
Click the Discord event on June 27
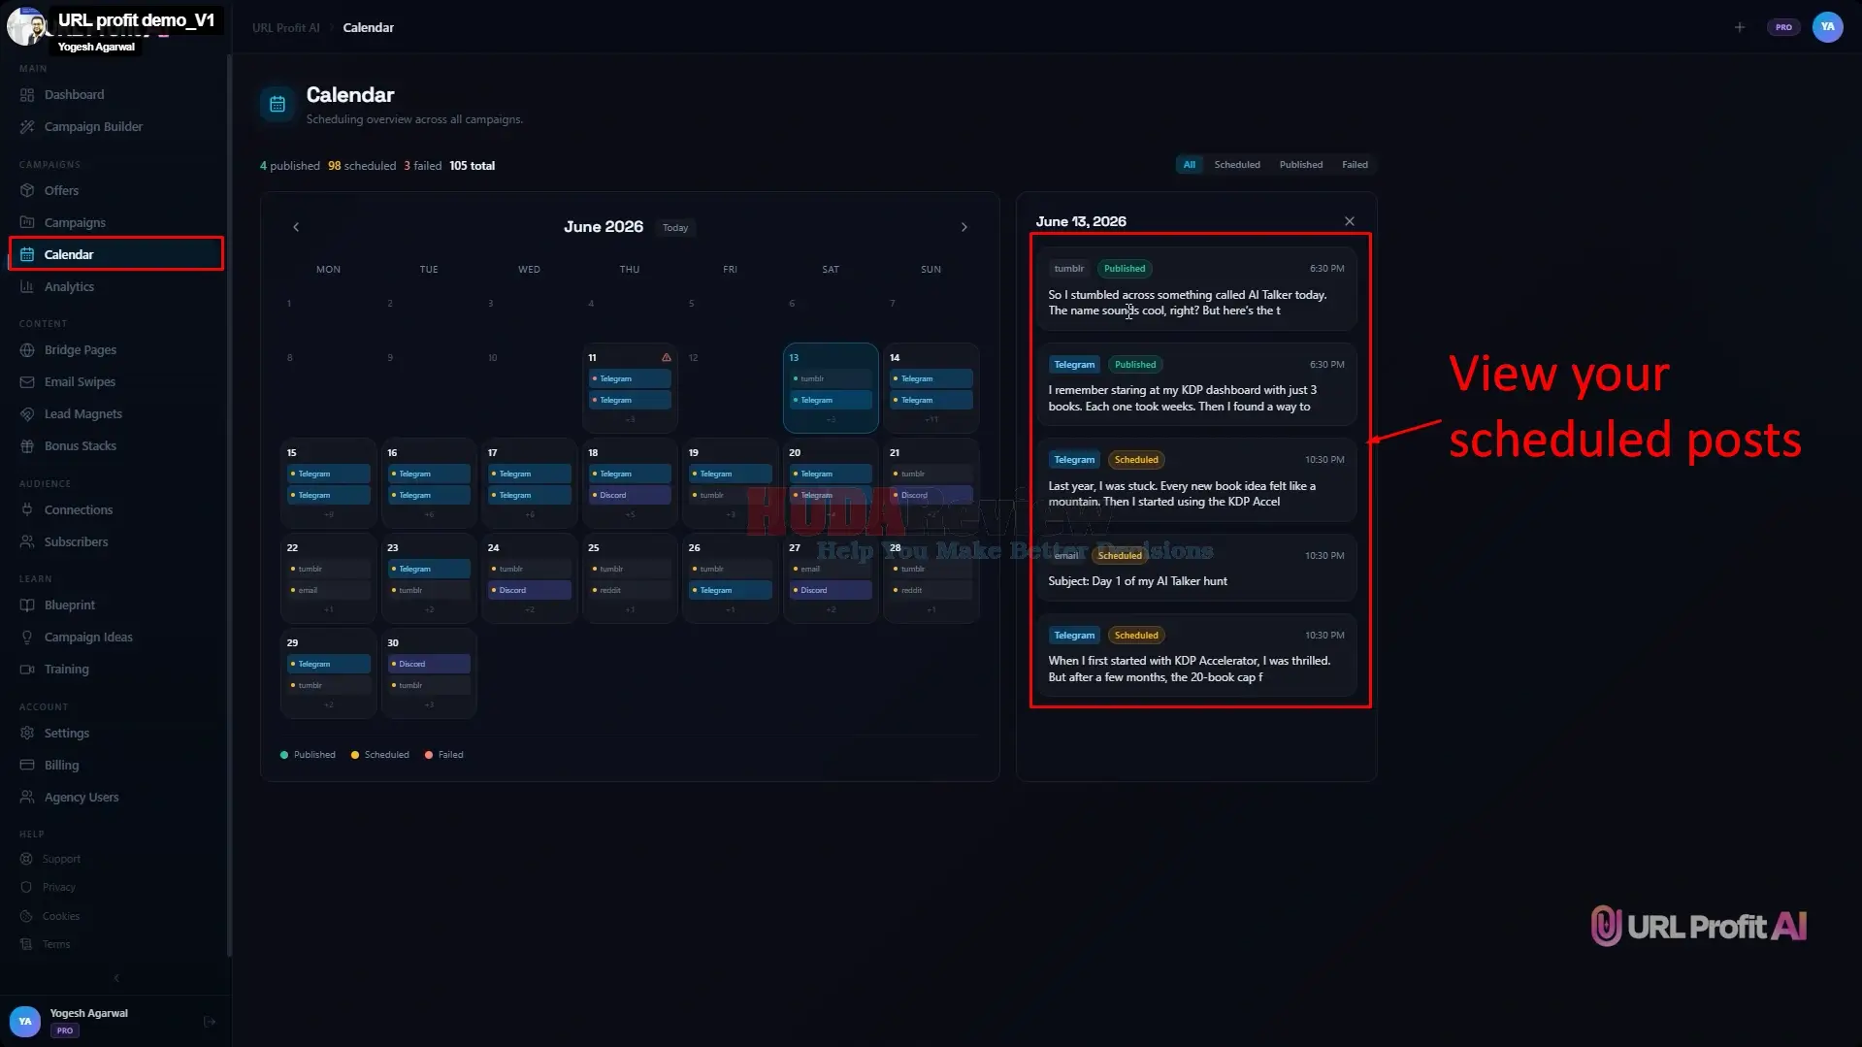[831, 590]
